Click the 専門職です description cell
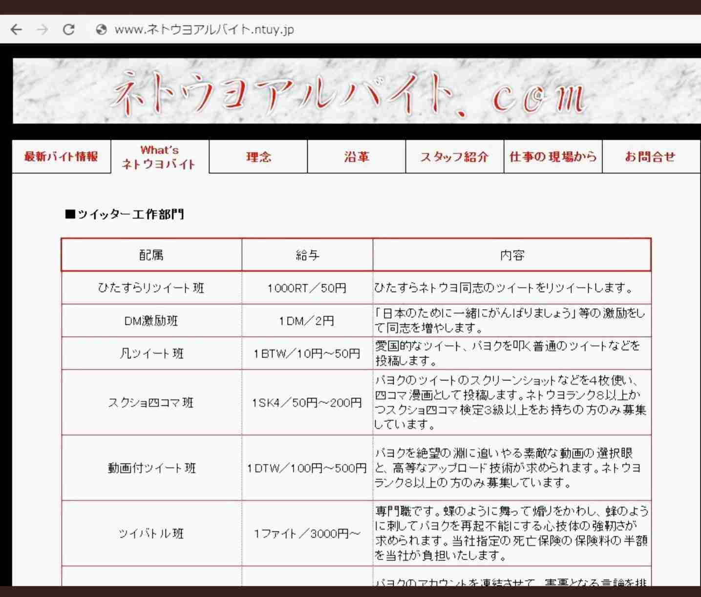The height and width of the screenshot is (597, 701). tap(512, 534)
